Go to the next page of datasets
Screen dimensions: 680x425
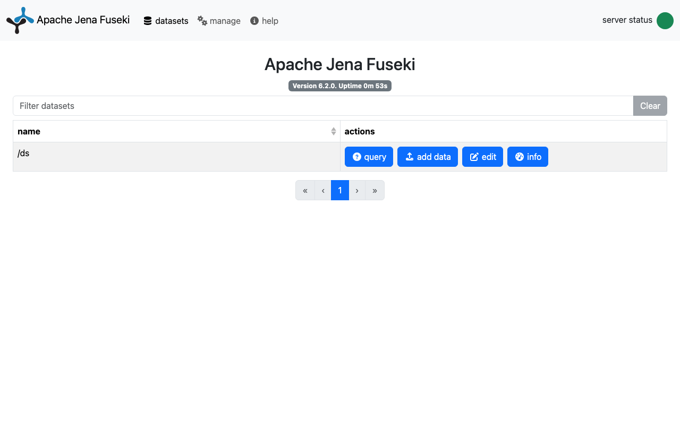pos(357,190)
